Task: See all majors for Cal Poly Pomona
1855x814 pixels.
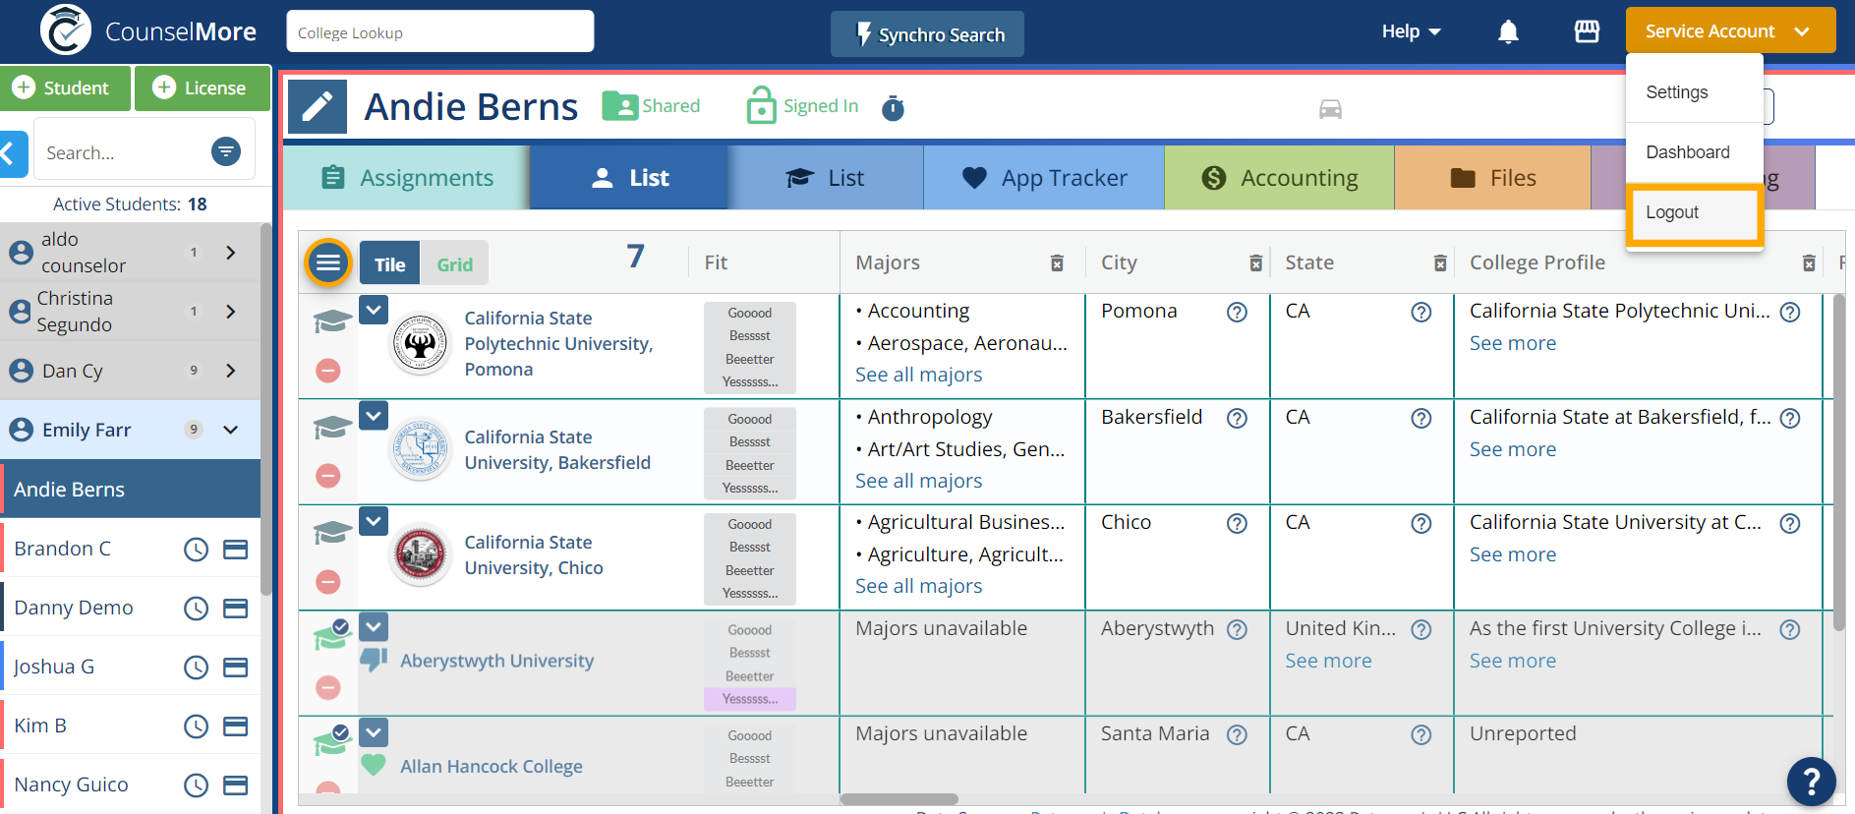Action: [x=918, y=375]
